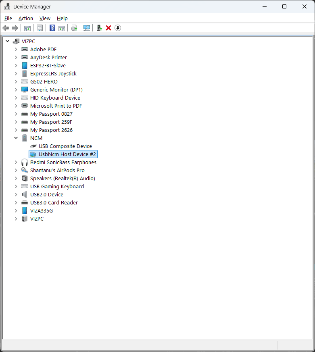Click the Update device driver green arrow icon
The height and width of the screenshot is (352, 315).
99,28
